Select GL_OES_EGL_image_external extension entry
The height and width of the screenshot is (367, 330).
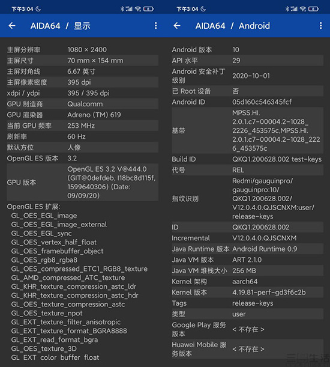[x=59, y=225]
